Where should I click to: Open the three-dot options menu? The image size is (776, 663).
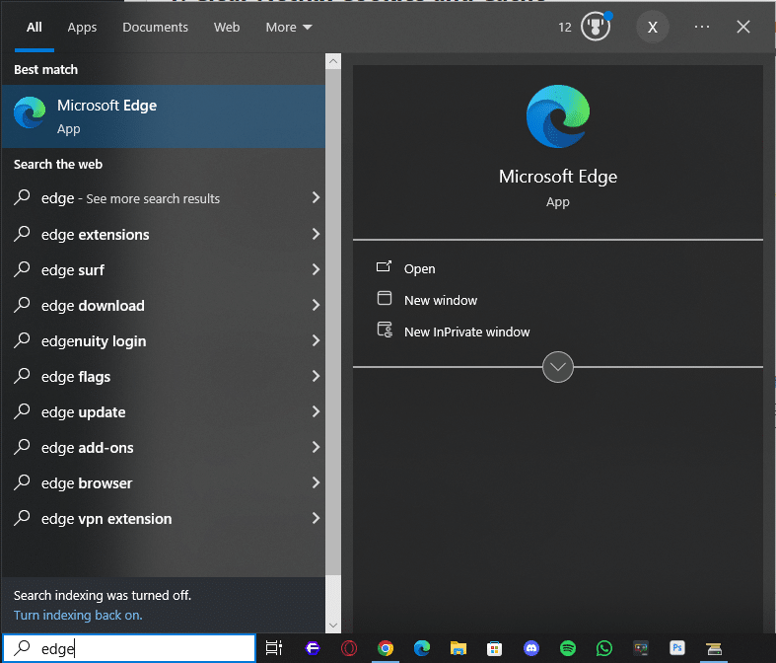coord(702,27)
